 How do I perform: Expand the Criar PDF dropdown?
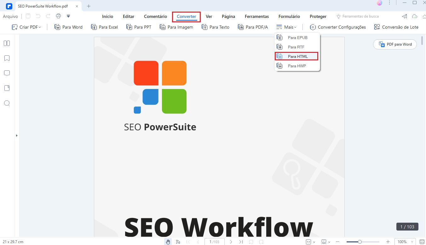26,27
